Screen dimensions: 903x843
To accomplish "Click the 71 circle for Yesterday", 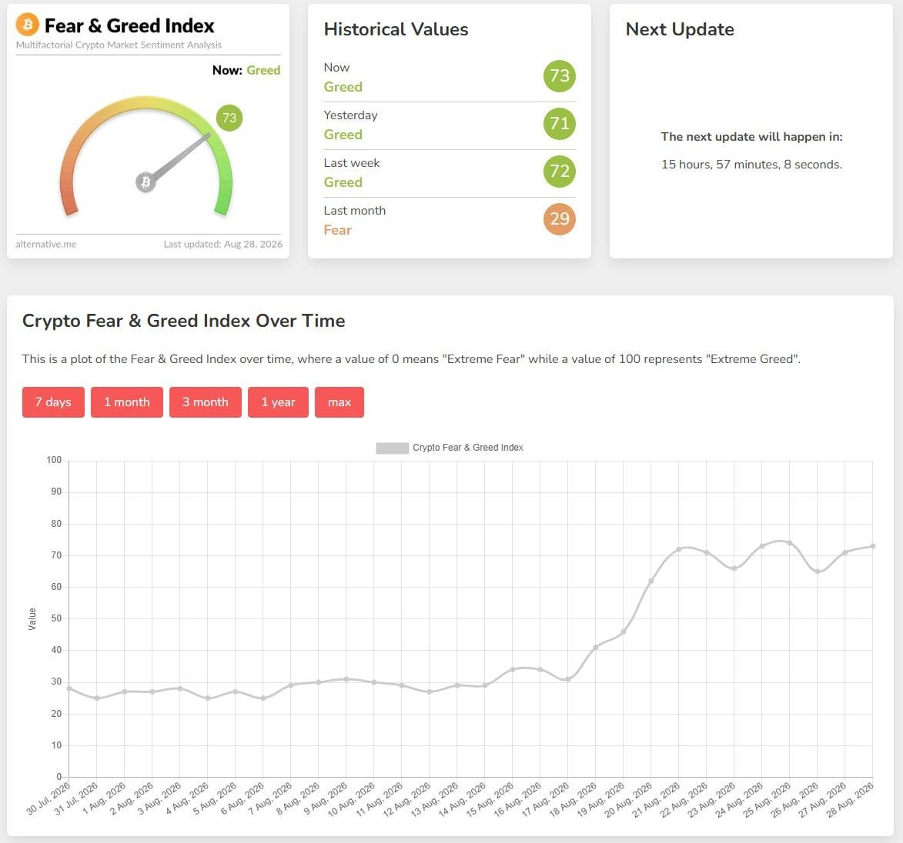I will (x=559, y=124).
